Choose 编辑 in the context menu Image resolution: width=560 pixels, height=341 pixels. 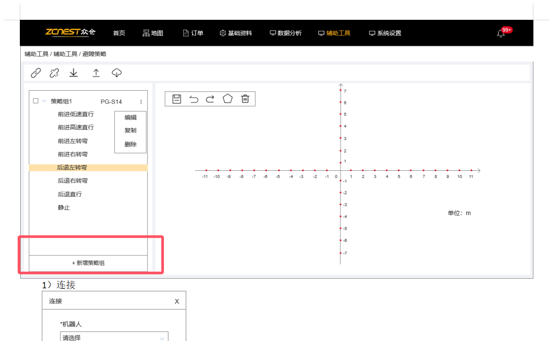[x=130, y=118]
